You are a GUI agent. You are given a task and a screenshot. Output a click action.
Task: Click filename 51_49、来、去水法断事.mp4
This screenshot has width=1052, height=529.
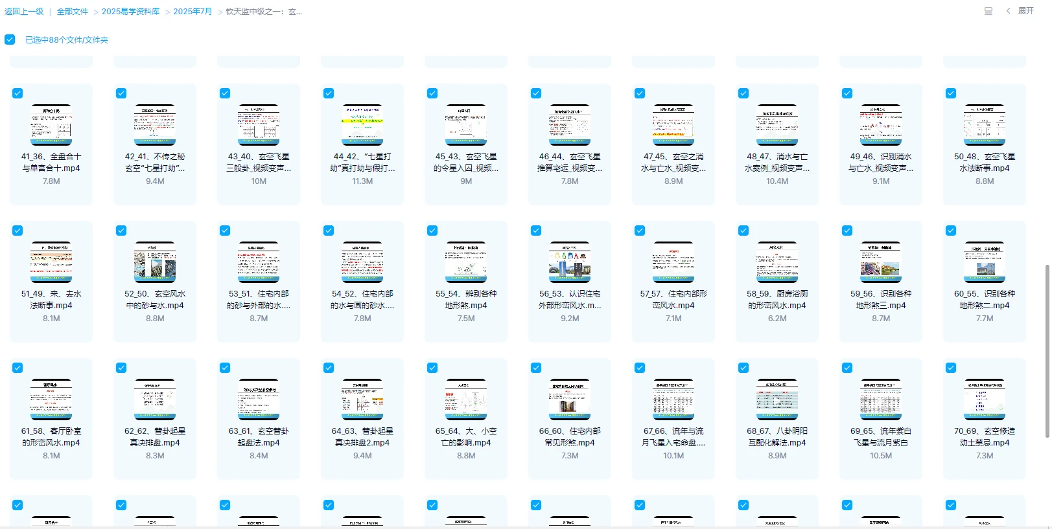(x=51, y=300)
